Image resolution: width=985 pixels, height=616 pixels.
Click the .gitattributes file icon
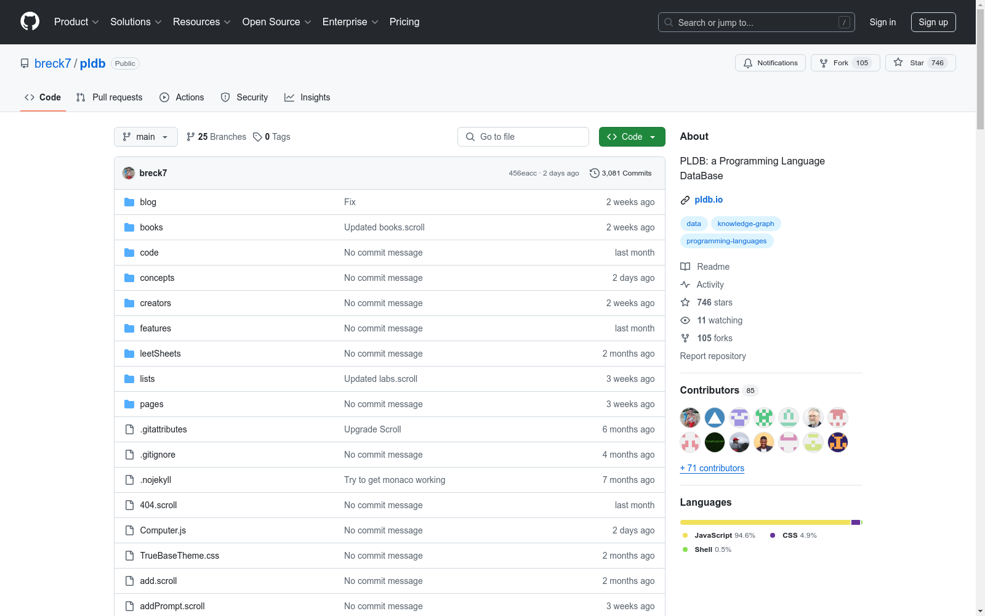pos(129,429)
